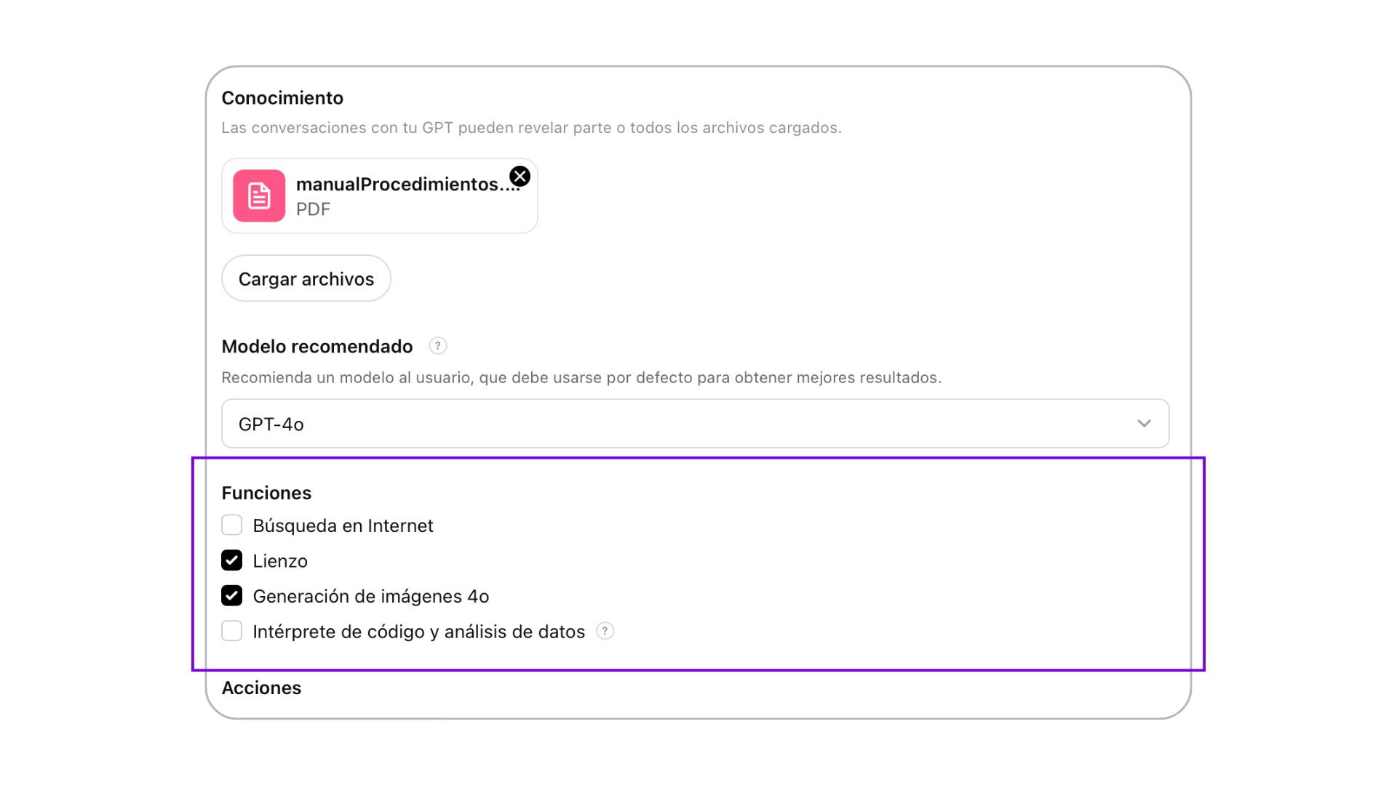Remove the manualProcedimientos PDF file
This screenshot has height=785, width=1397.
[520, 176]
